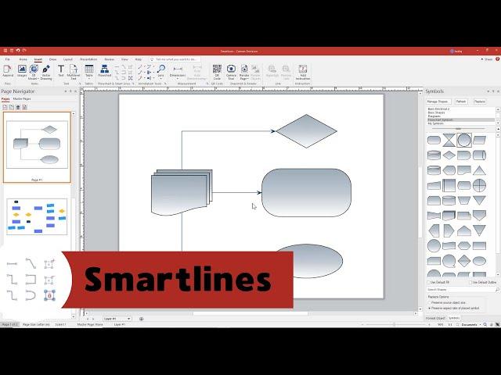Choose the parallelogram data symbol
501x375 pixels.
479,140
